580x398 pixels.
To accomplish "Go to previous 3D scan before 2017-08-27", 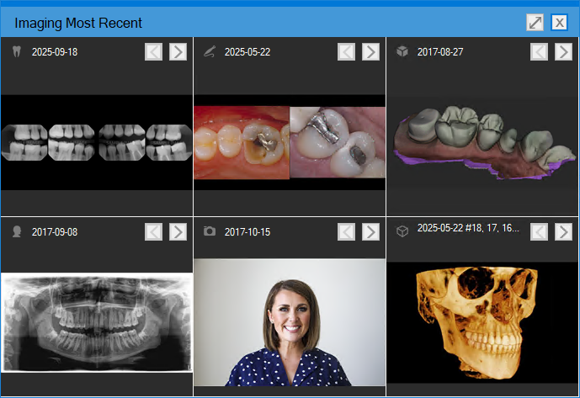I will [539, 52].
